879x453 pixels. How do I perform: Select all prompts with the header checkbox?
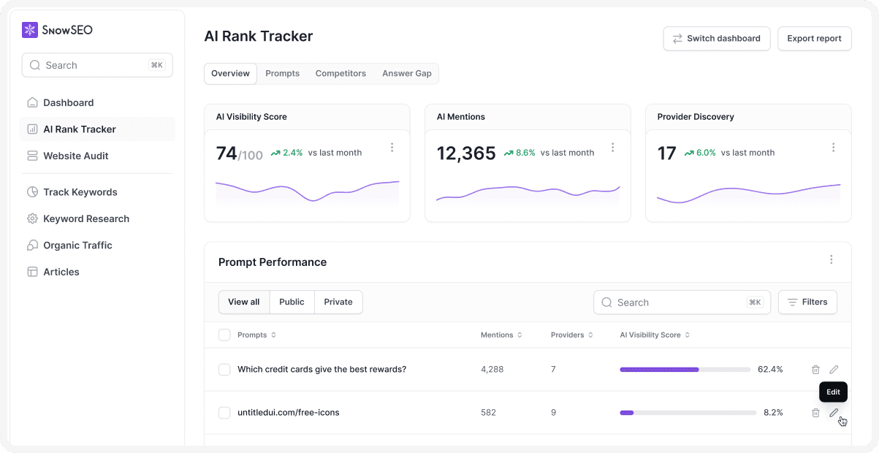(224, 335)
